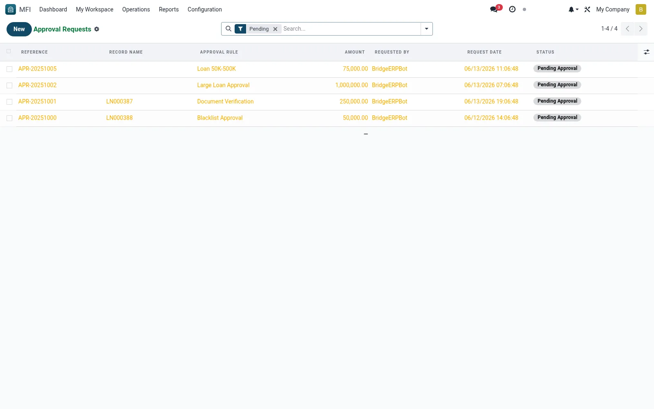Tick the select-all header checkbox
This screenshot has width=654, height=409.
click(x=9, y=51)
